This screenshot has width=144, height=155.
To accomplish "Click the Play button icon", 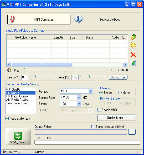I will (9, 70).
